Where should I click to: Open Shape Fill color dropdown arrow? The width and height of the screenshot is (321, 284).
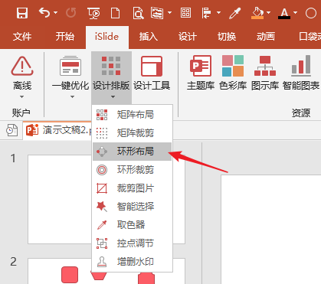tap(268, 12)
